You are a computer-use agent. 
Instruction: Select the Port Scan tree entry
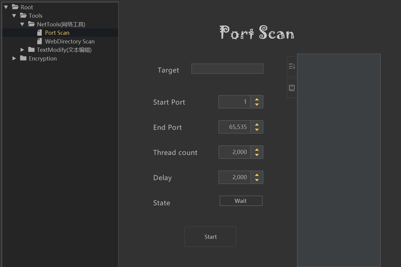(x=57, y=33)
